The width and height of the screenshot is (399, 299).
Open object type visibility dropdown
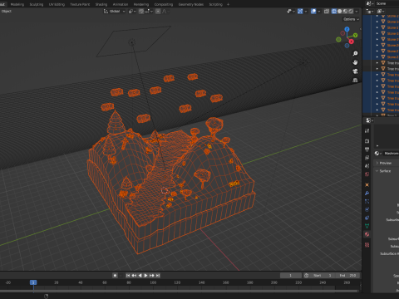[290, 12]
